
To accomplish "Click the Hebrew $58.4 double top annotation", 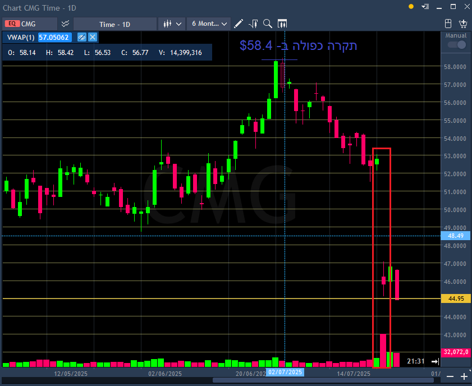I will click(x=299, y=46).
